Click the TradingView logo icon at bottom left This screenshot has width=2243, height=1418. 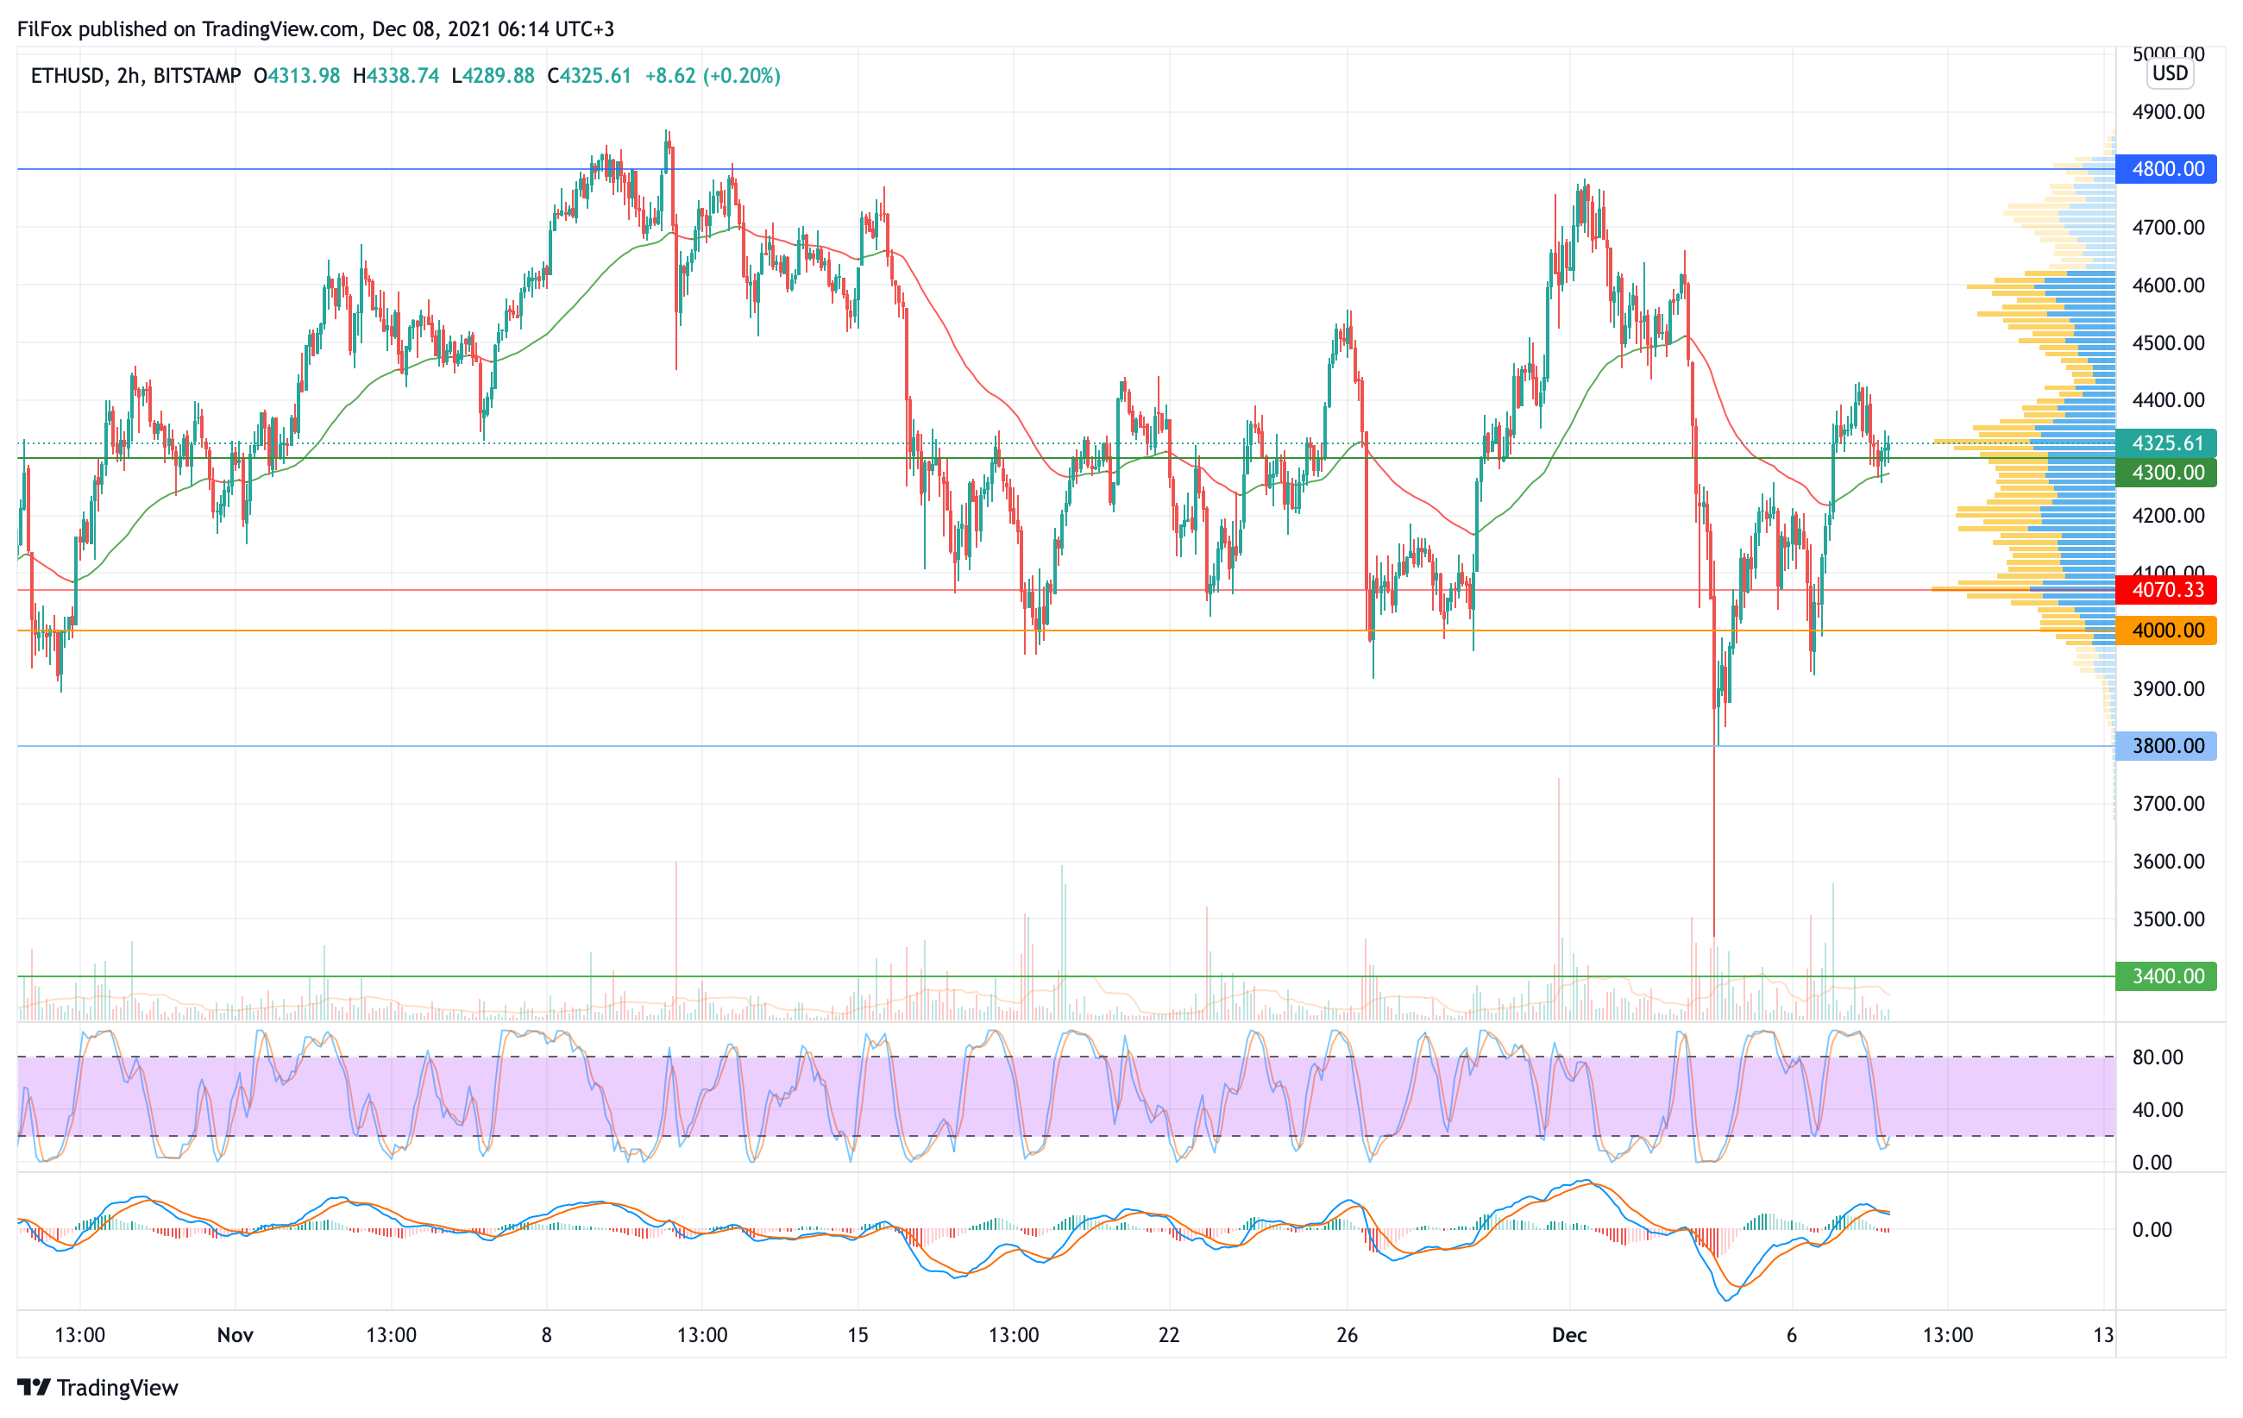[34, 1387]
